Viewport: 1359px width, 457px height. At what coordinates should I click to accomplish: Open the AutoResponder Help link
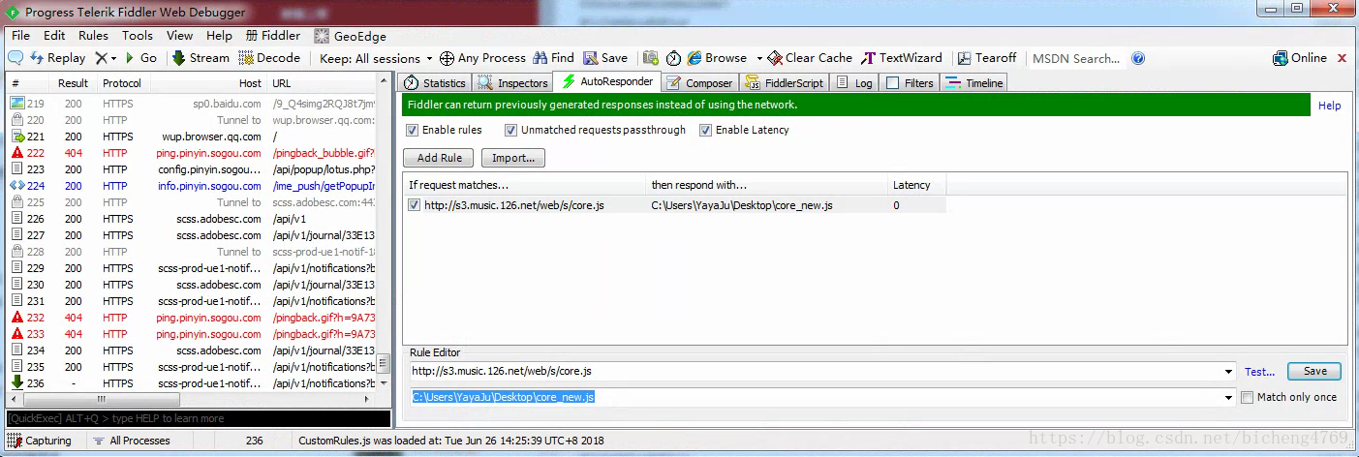tap(1329, 106)
